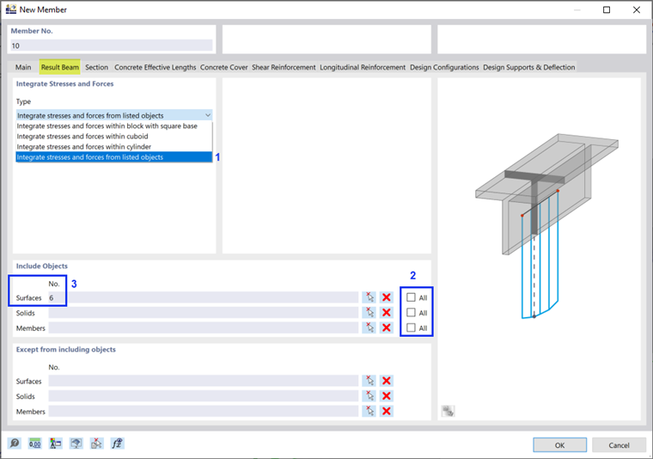Click excepted Members number field
This screenshot has width=653, height=459.
(x=204, y=411)
